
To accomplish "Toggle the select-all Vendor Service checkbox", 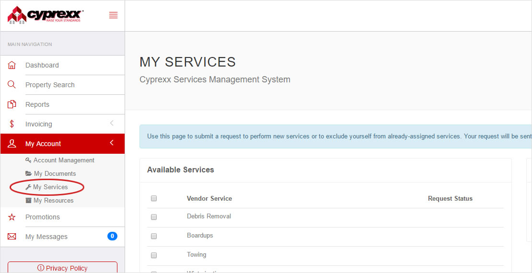I will pos(154,198).
